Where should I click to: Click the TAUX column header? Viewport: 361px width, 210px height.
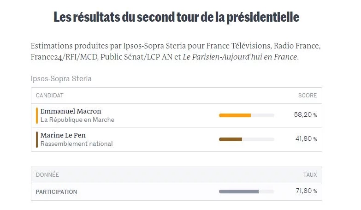coord(309,175)
